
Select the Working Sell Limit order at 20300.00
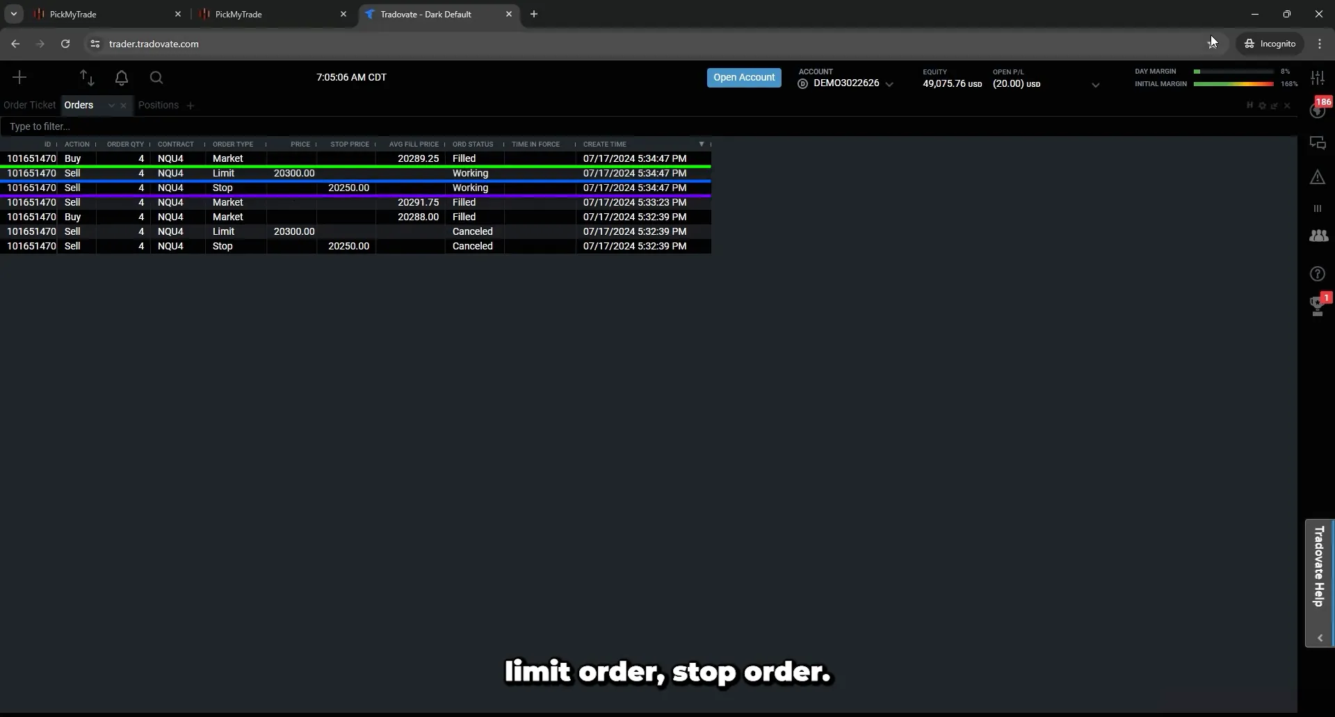355,173
